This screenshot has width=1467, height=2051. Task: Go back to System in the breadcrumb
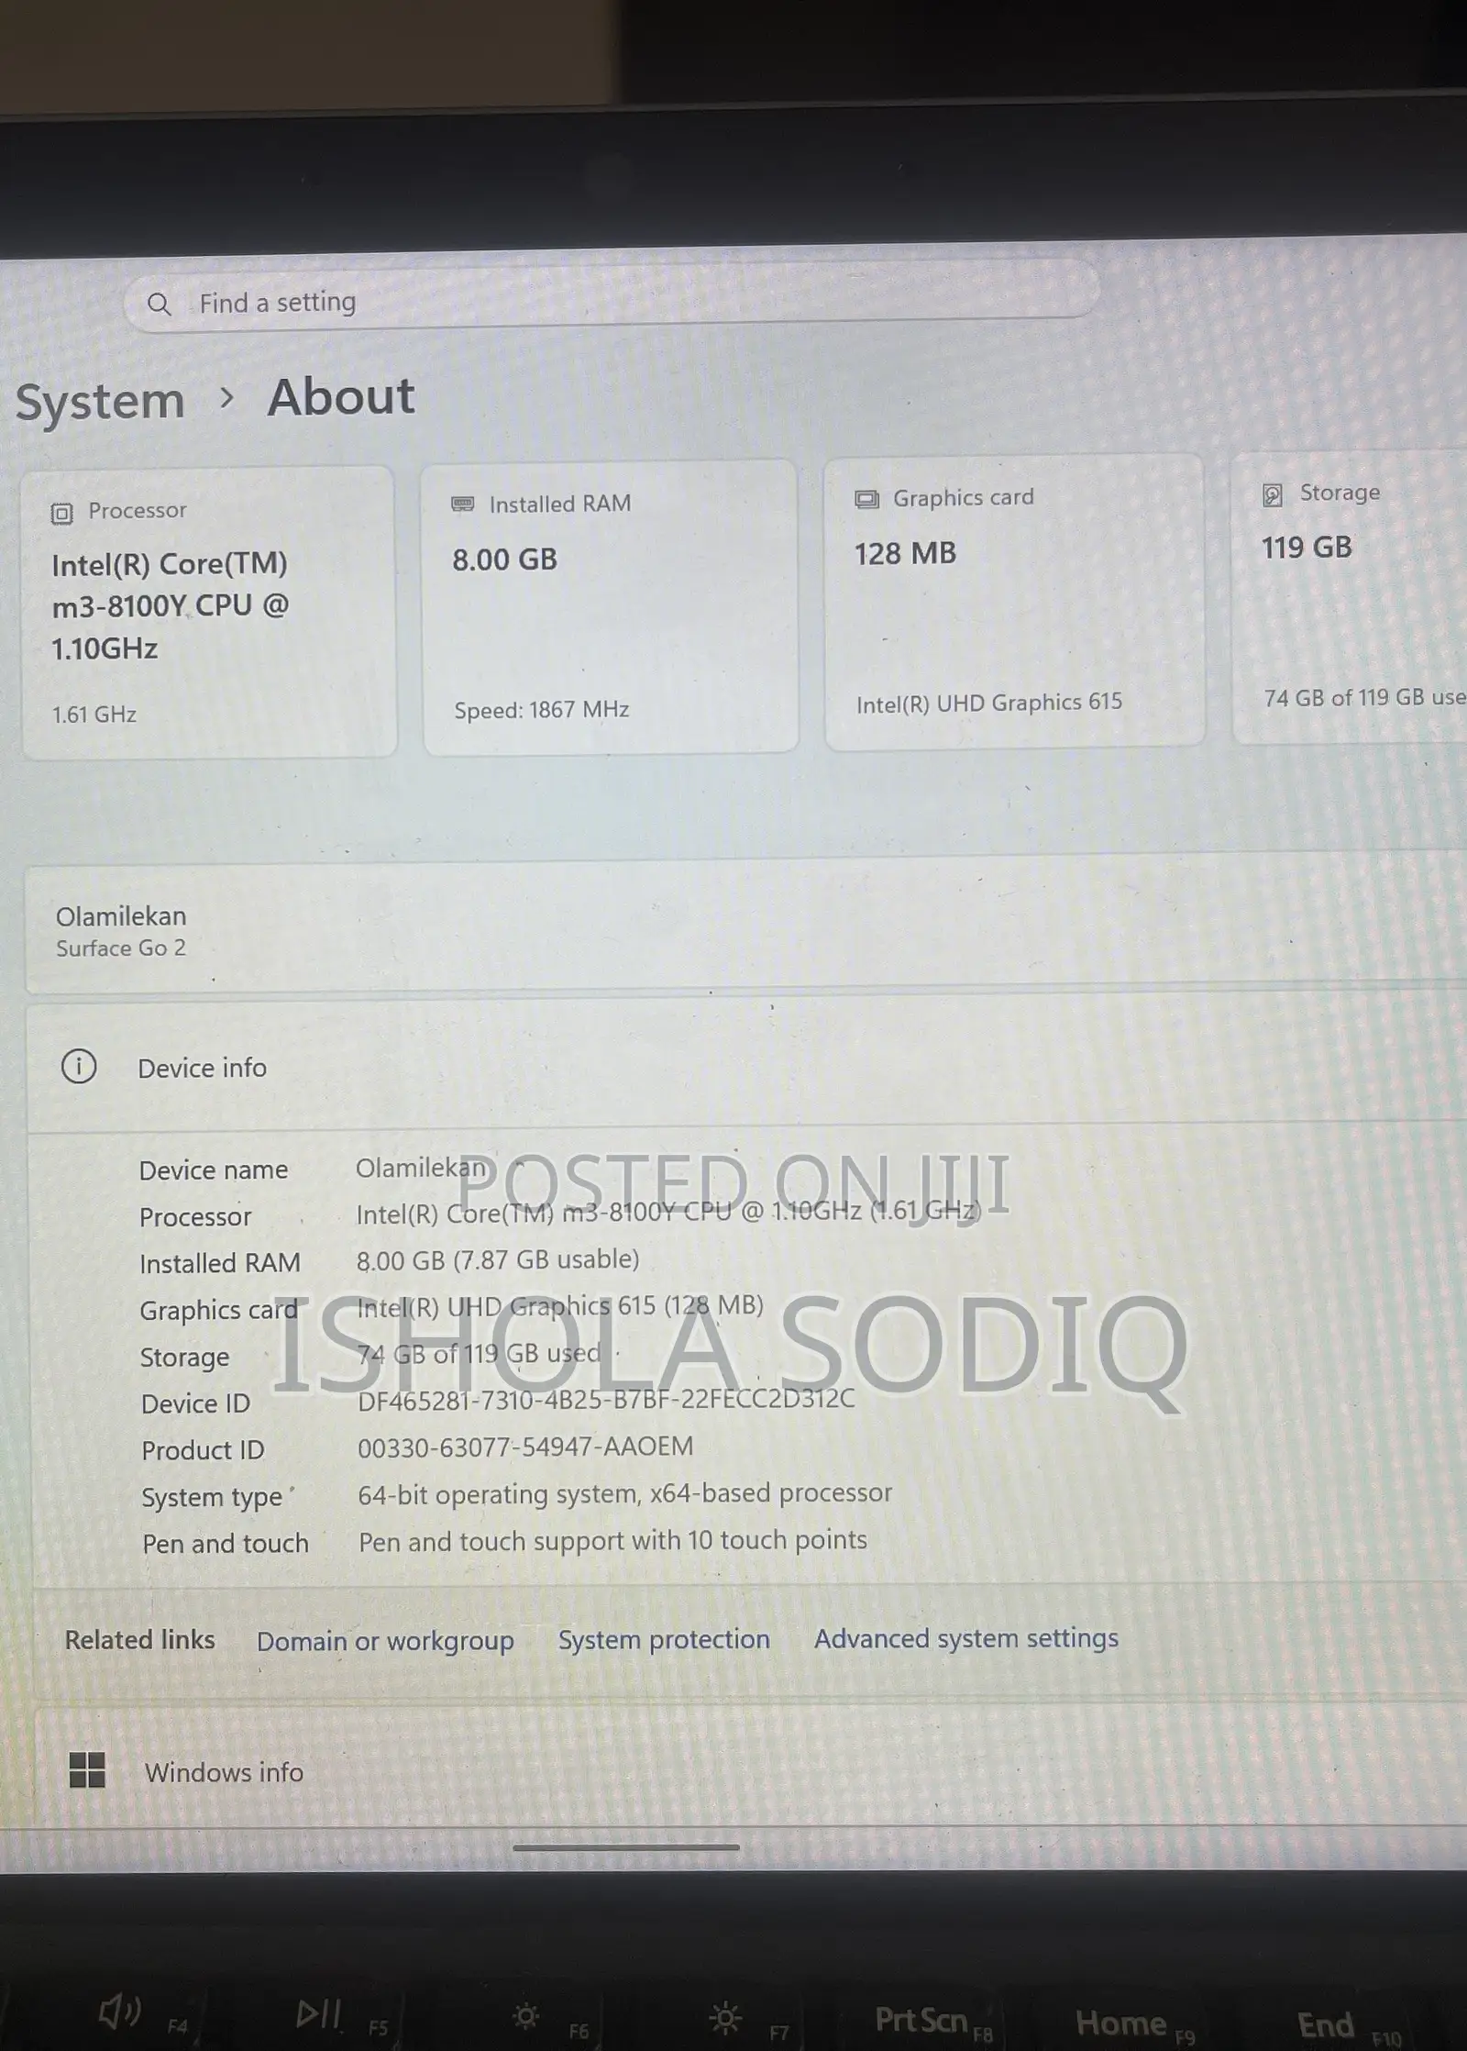pyautogui.click(x=100, y=402)
